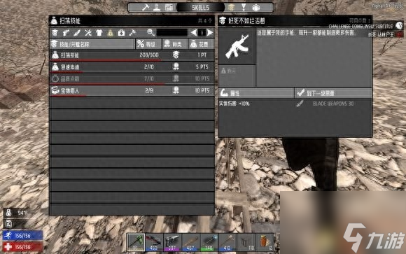Switch to the SKILLS tab
This screenshot has height=254, width=406.
pos(200,8)
